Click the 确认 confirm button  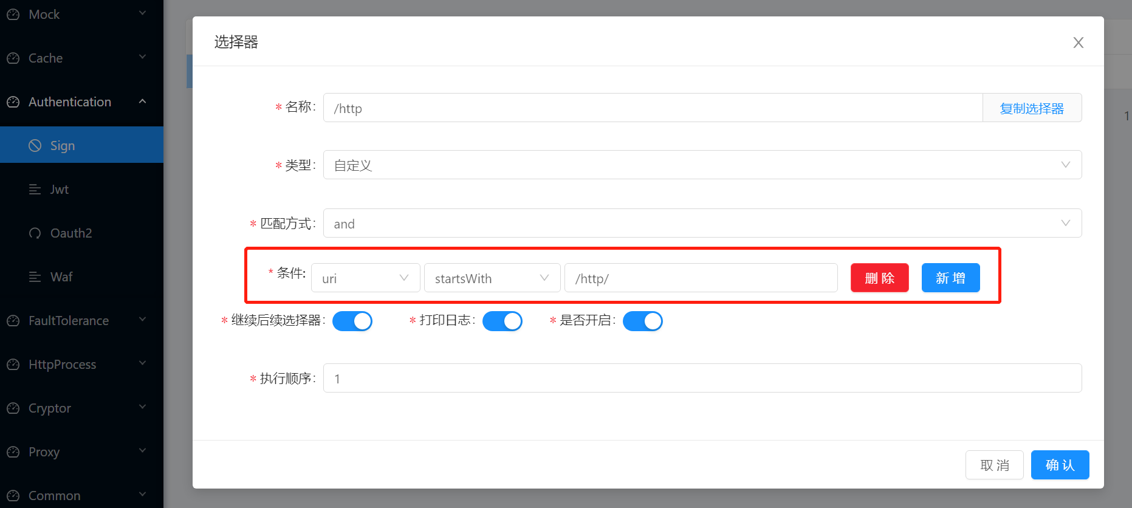(x=1060, y=465)
